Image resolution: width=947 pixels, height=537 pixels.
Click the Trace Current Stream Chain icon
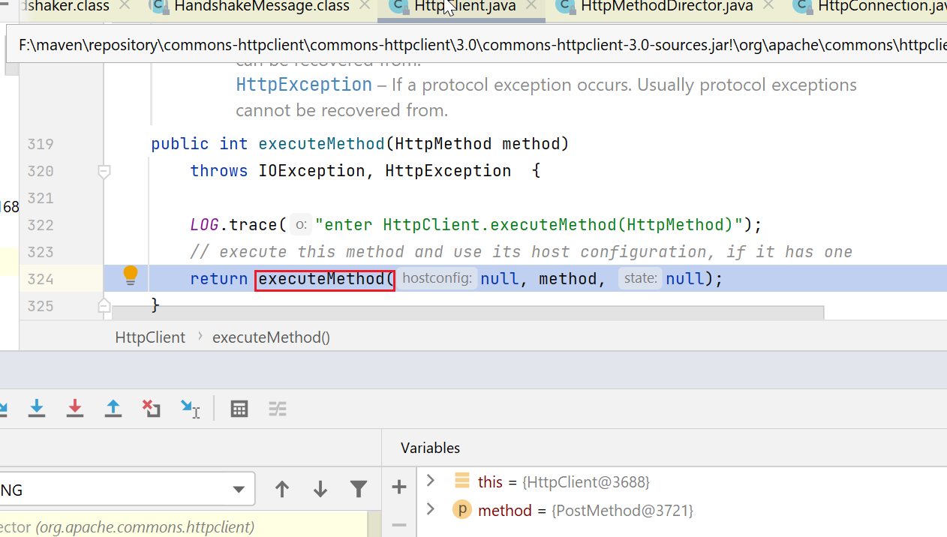point(278,409)
